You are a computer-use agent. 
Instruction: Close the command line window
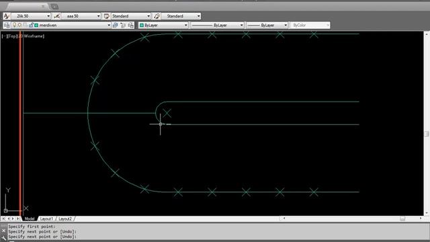[3, 231]
